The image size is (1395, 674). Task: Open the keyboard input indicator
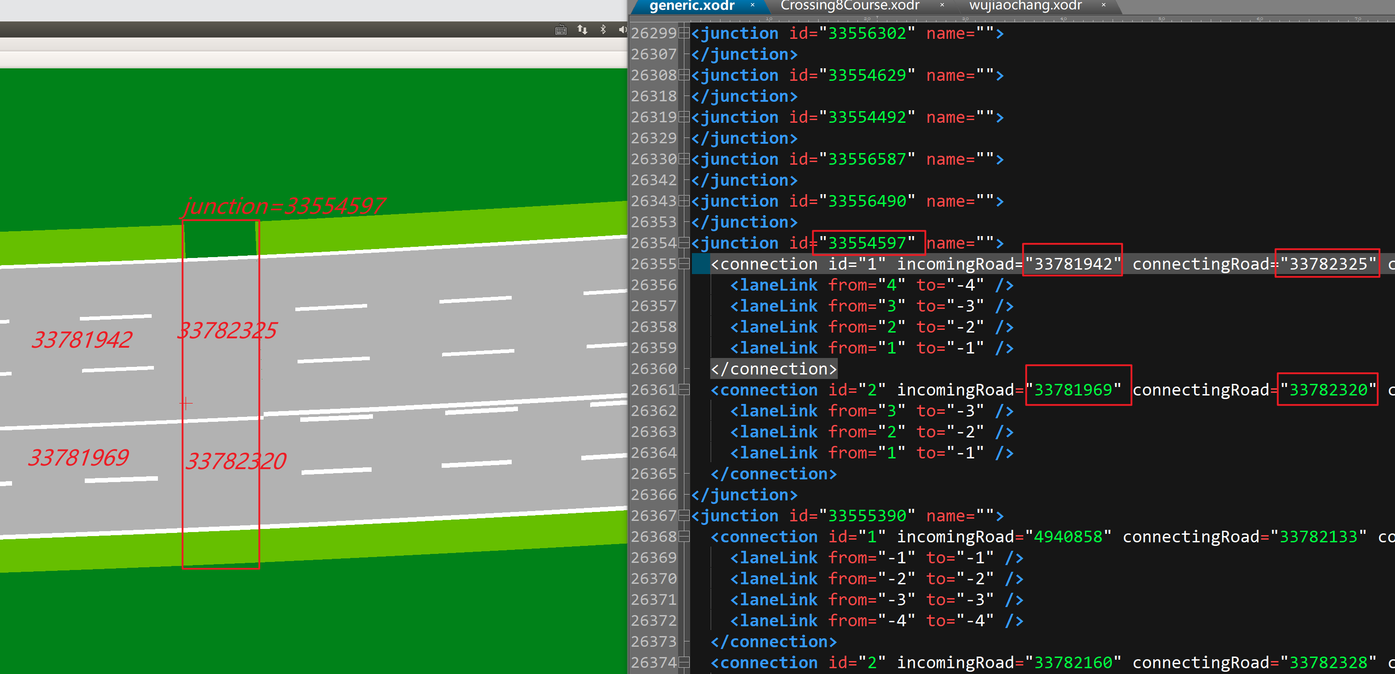(560, 30)
